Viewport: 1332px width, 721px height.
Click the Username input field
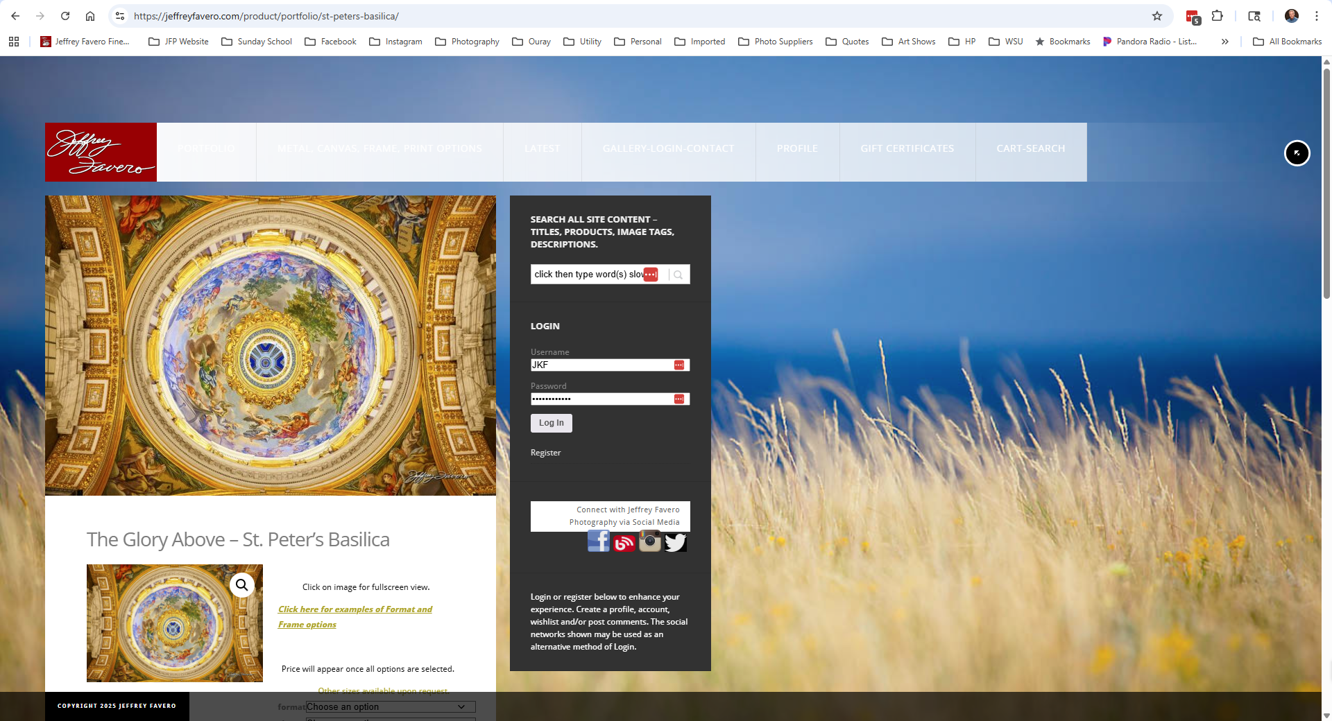click(601, 365)
